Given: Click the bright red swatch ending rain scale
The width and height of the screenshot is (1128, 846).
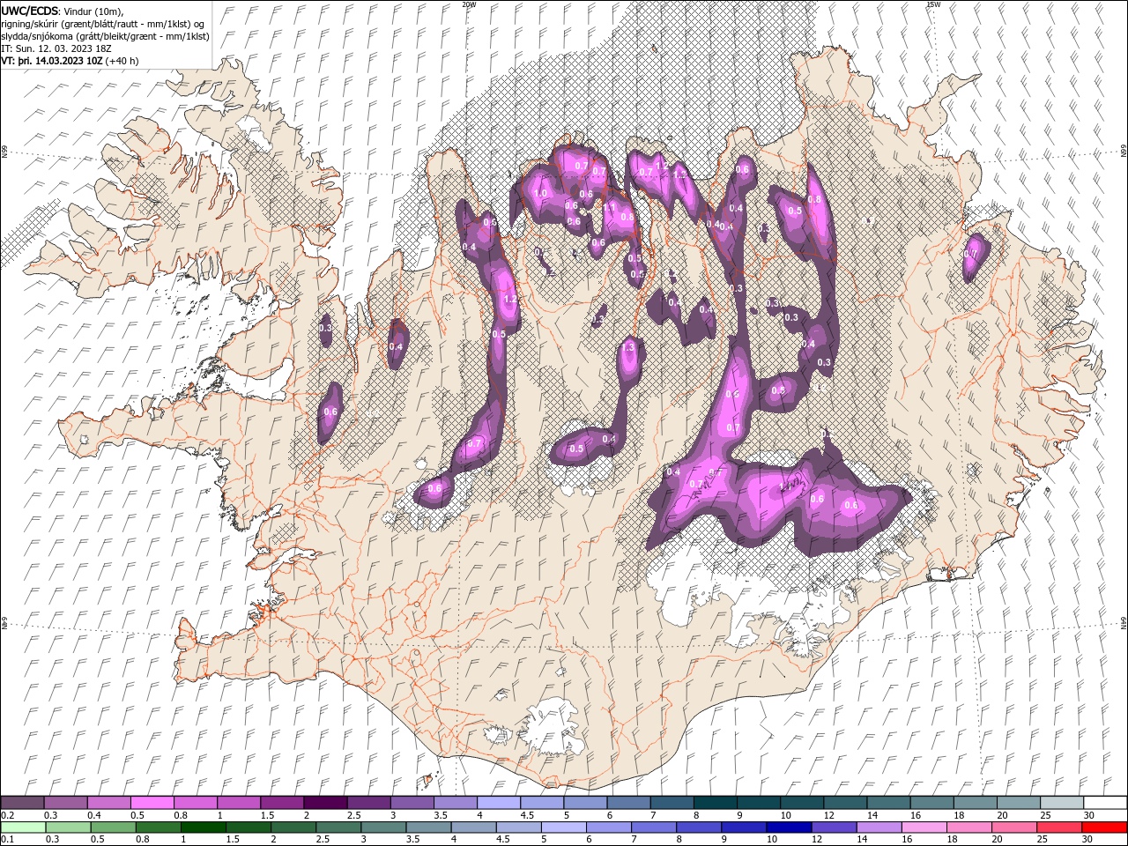Looking at the screenshot, I should (x=1104, y=827).
